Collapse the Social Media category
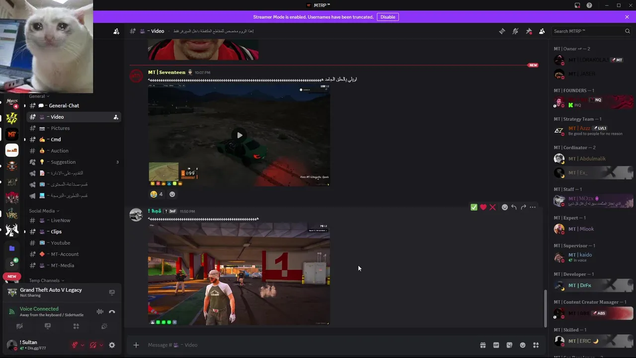 click(x=45, y=211)
